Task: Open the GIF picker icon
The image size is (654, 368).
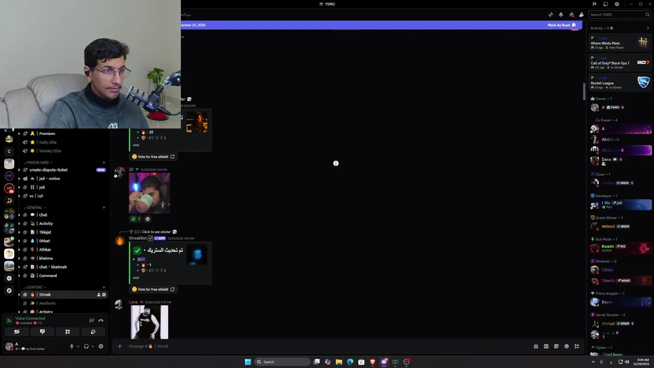Action: (x=546, y=346)
